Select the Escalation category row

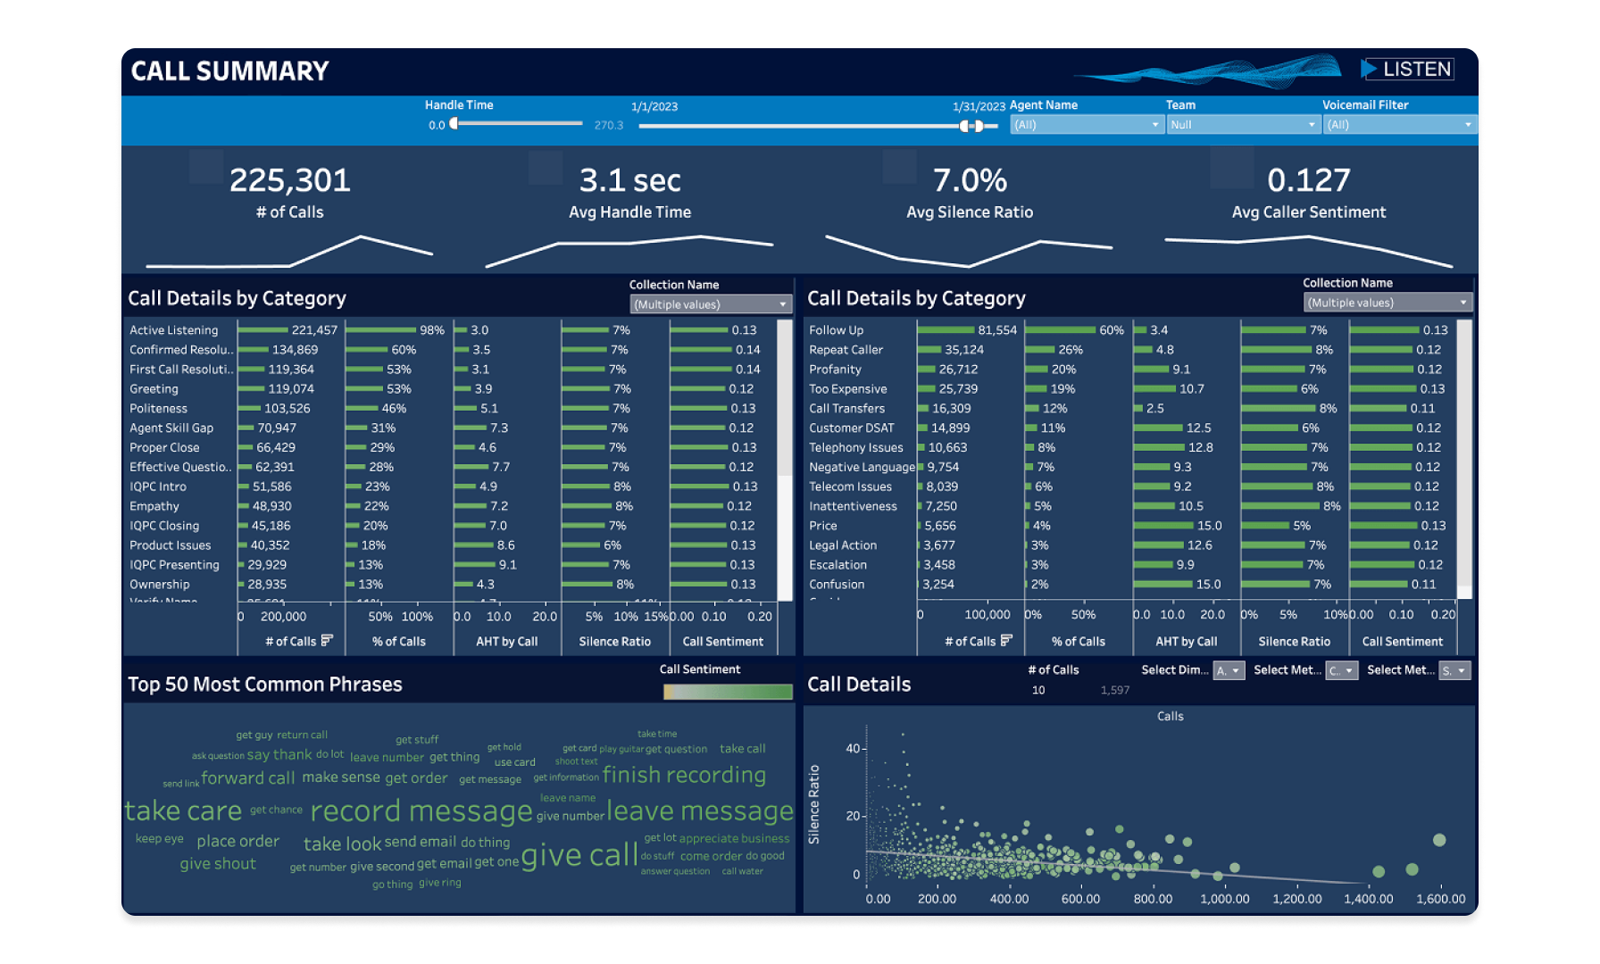pos(1130,565)
